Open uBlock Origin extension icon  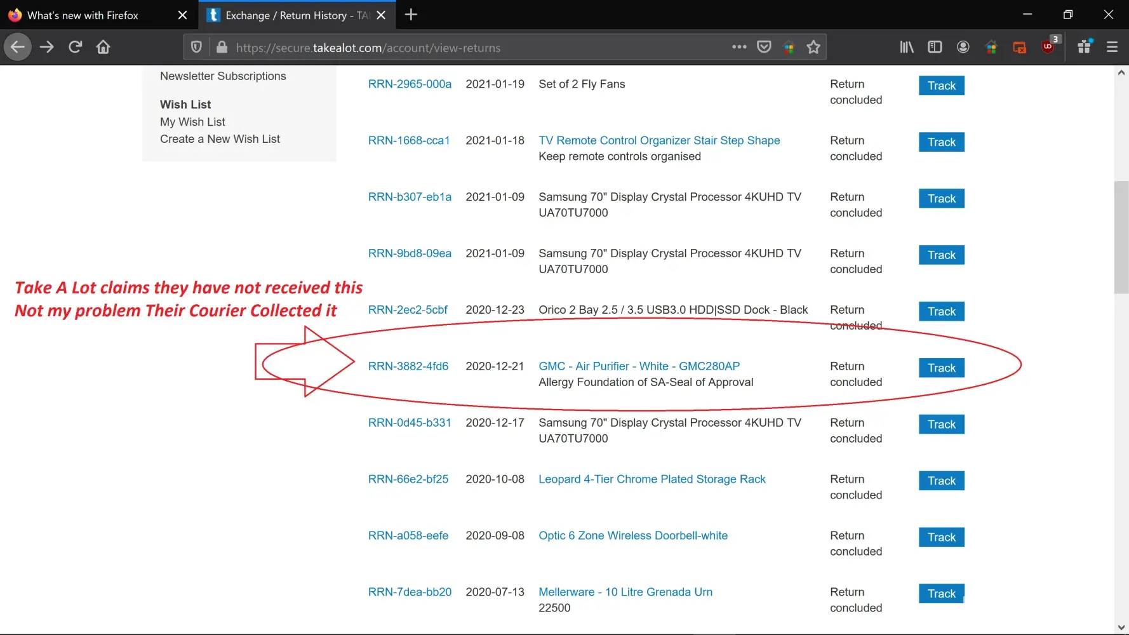[x=1048, y=47]
